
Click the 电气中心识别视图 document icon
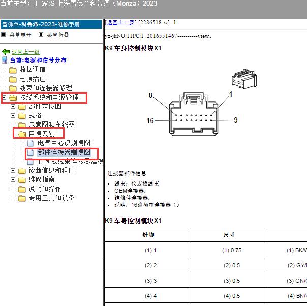30,143
